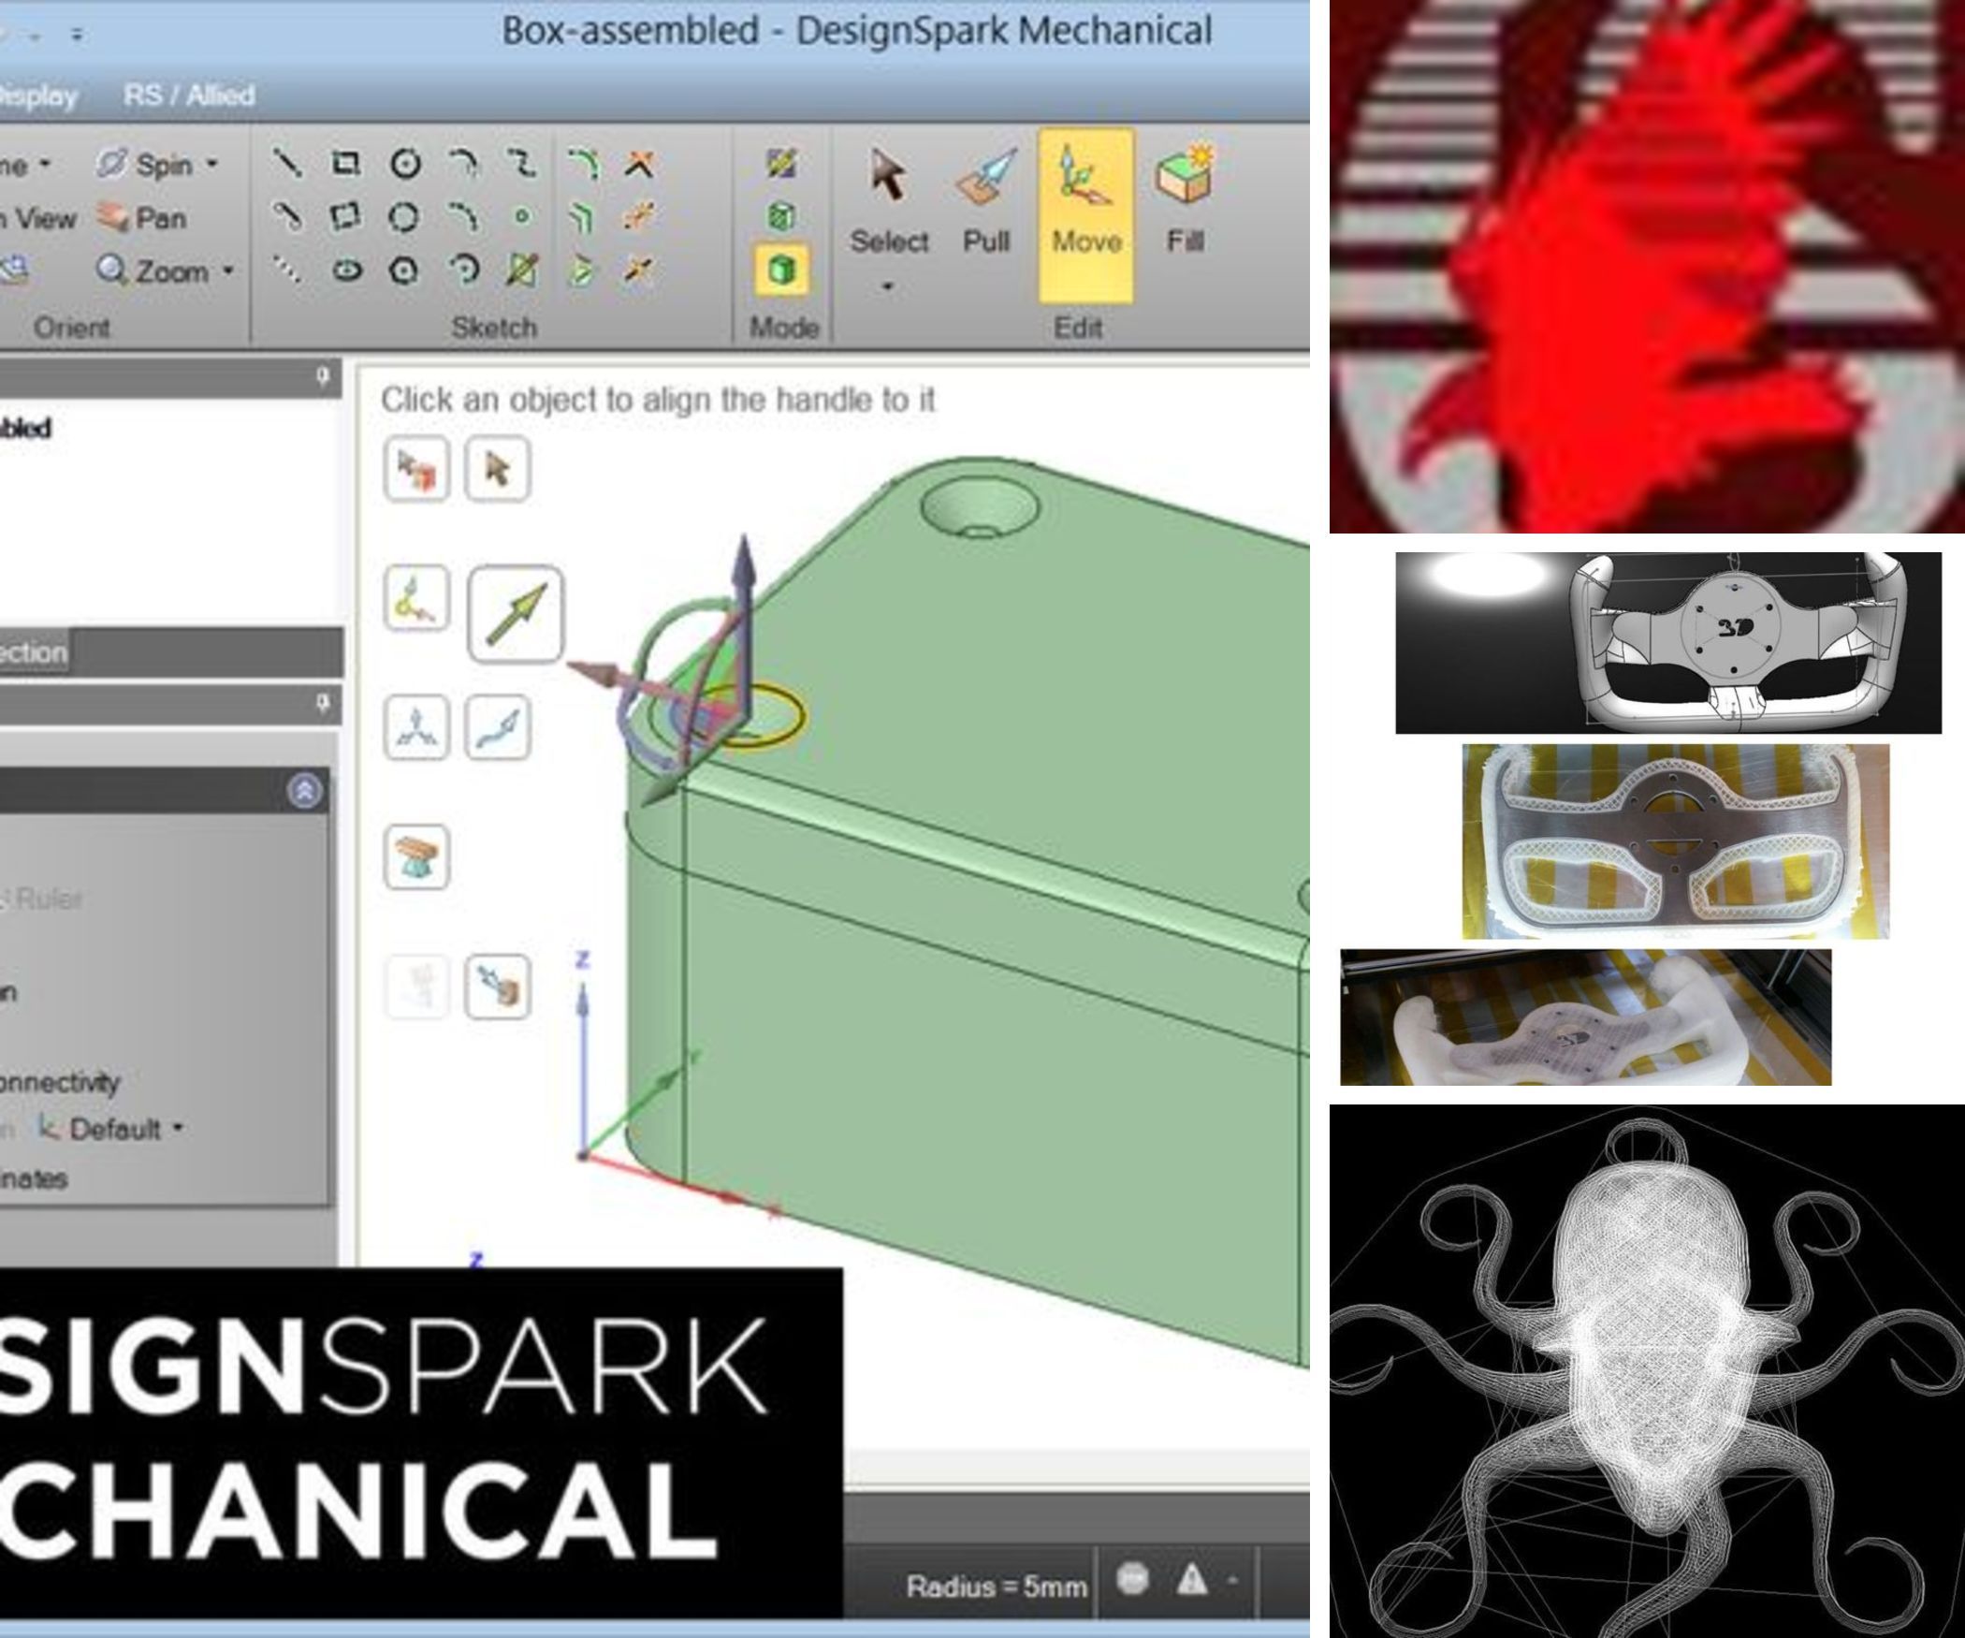The height and width of the screenshot is (1638, 1965).
Task: Click the Project to Sketch tool
Action: (x=522, y=271)
